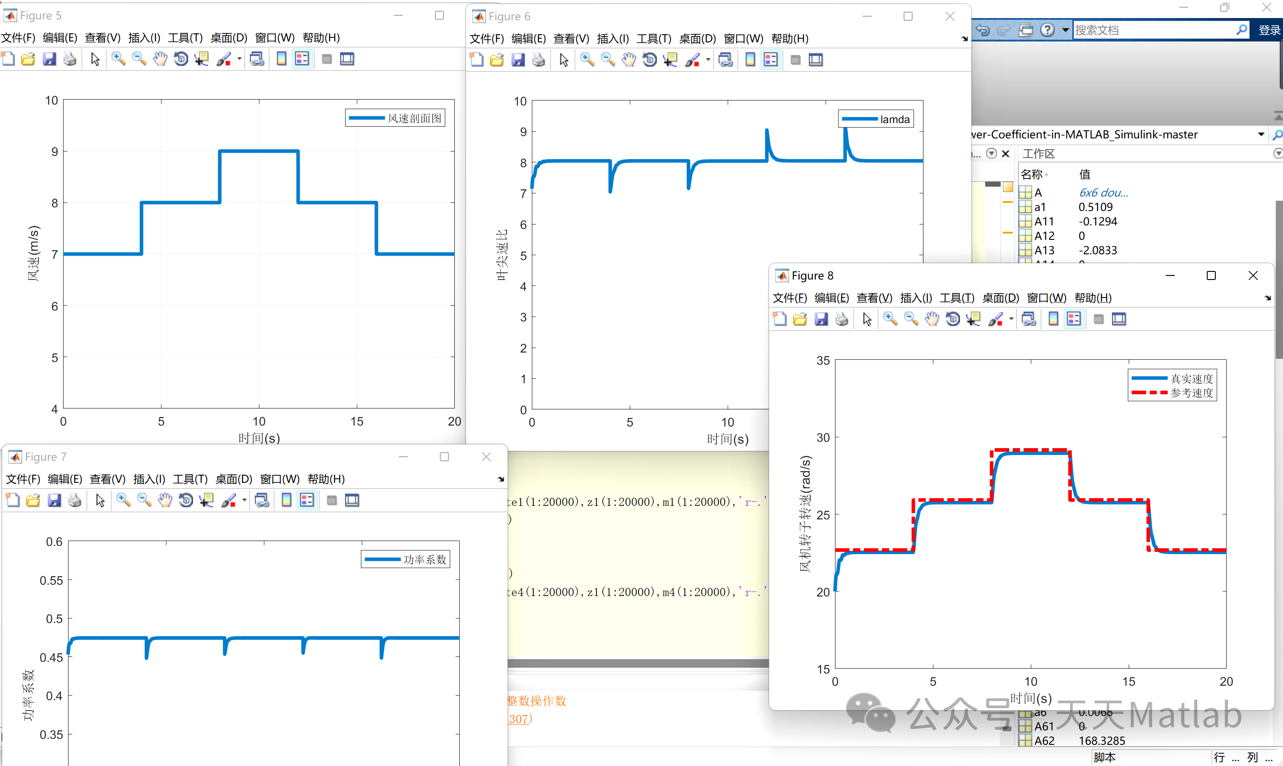Viewport: 1283px width, 766px height.
Task: Activate Pan tool in Figure 8
Action: 932,319
